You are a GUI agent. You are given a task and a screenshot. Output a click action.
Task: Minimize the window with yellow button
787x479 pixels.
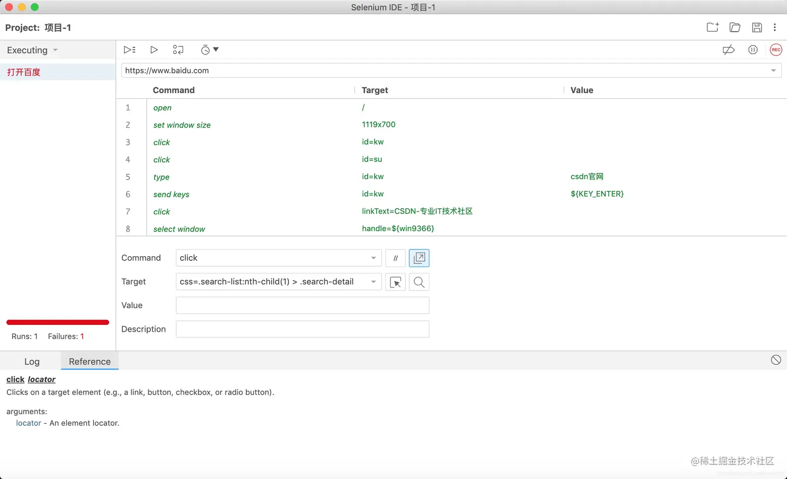point(22,7)
